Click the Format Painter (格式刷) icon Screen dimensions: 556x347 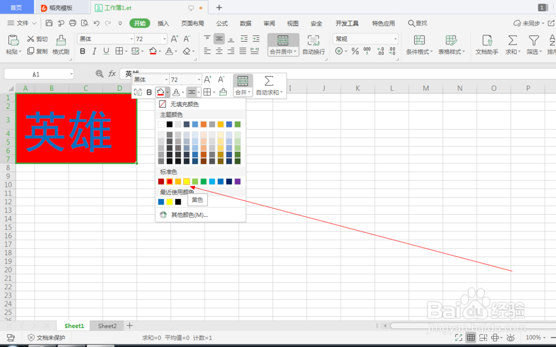pos(61,40)
